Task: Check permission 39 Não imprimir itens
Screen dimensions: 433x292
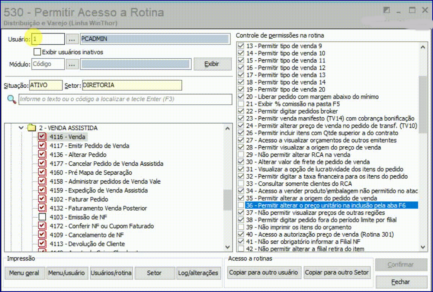Action: pos(241,227)
